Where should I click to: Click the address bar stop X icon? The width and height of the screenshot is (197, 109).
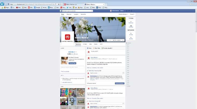point(62,4)
